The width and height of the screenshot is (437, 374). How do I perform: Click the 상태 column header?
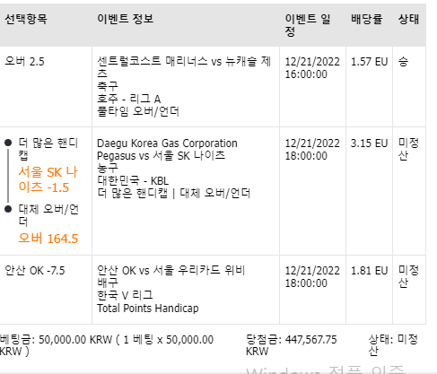pyautogui.click(x=408, y=19)
